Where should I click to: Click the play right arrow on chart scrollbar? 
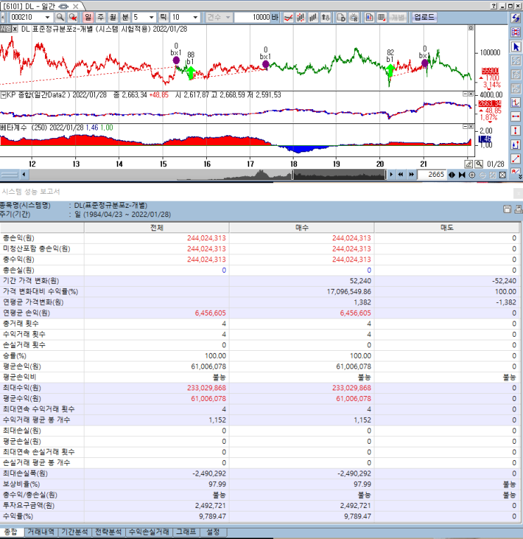tap(391, 175)
